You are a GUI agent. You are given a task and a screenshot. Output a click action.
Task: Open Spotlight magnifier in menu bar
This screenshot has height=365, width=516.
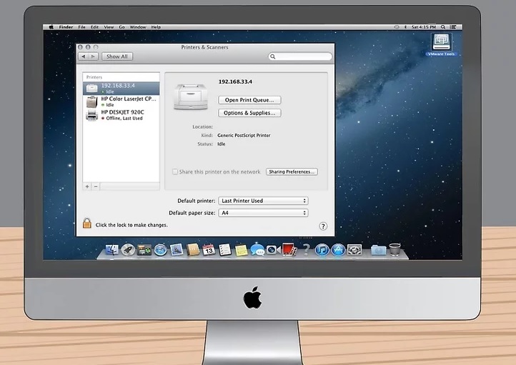point(443,27)
